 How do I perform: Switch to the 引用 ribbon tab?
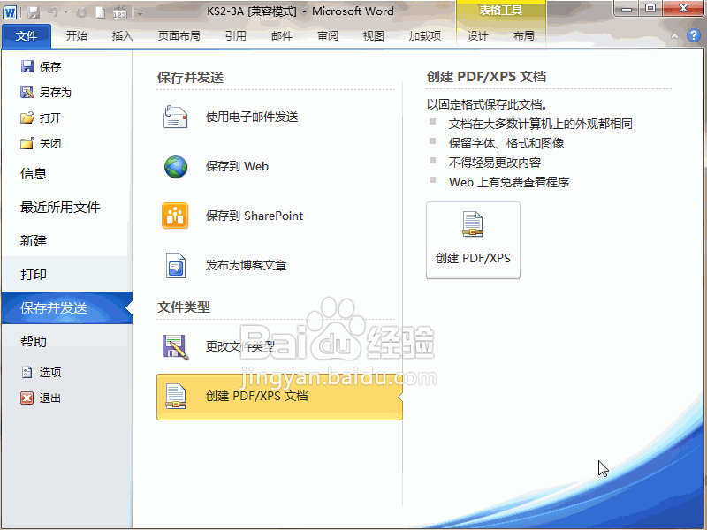(236, 35)
